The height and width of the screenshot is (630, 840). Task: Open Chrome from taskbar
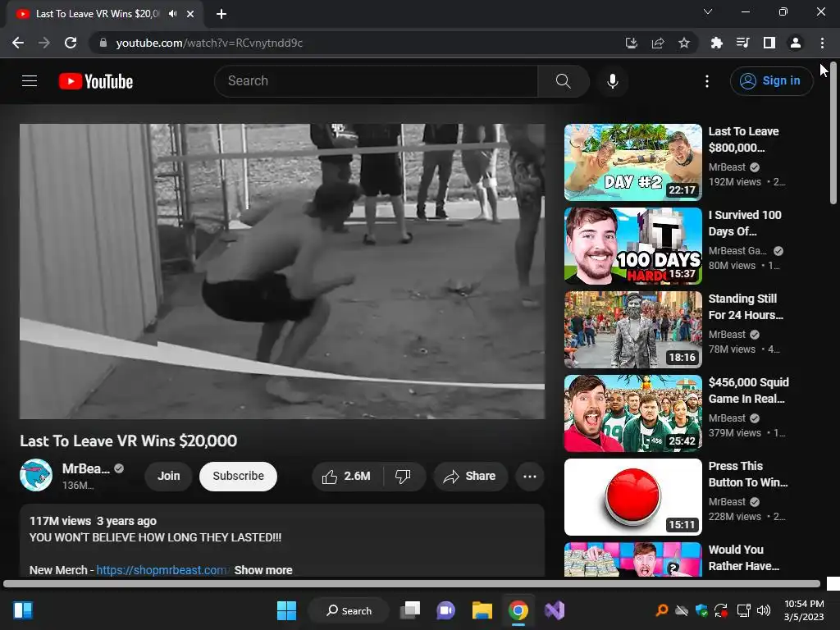pyautogui.click(x=518, y=610)
